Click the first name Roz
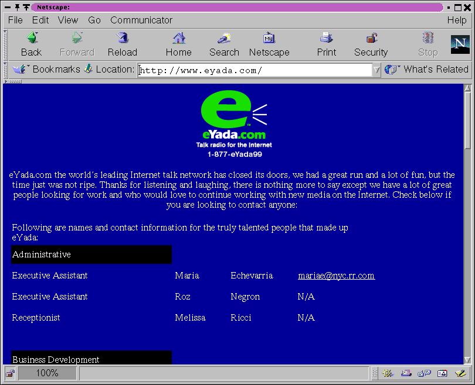The height and width of the screenshot is (385, 475). [182, 297]
